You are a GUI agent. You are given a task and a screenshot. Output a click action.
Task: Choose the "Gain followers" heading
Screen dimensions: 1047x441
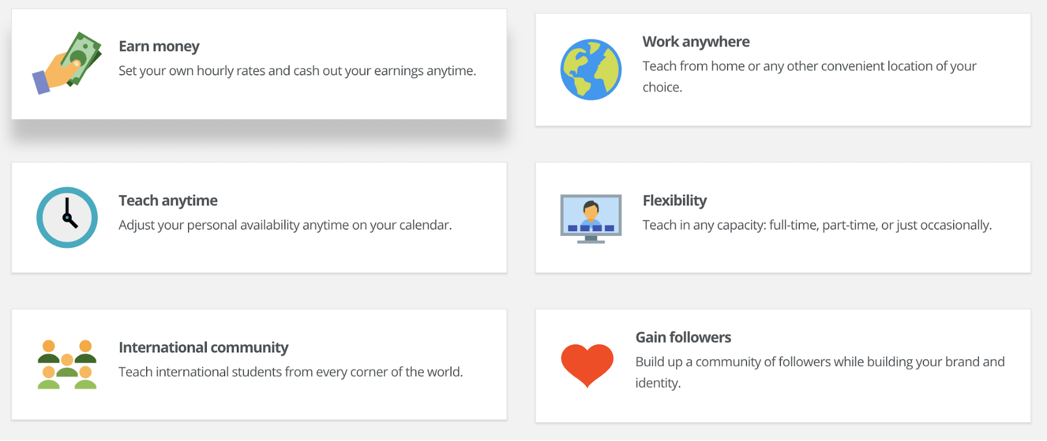[x=683, y=337]
